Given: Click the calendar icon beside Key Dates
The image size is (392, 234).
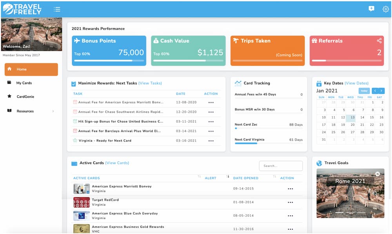Looking at the screenshot, I should [319, 83].
